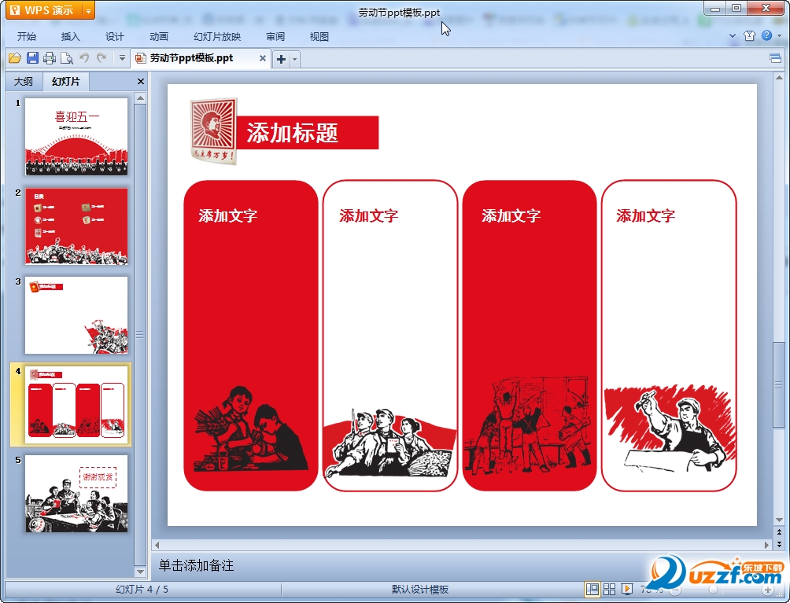Click the Mao stamp image on slide
Screen dimensions: 790x603
point(213,131)
